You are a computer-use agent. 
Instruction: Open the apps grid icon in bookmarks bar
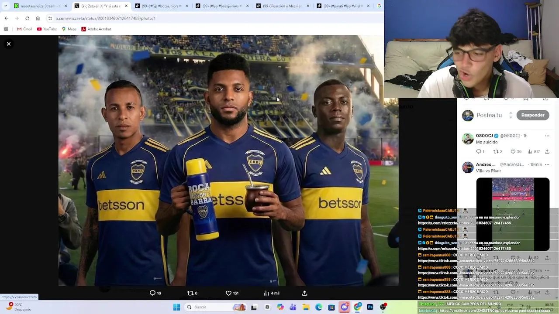[6, 29]
